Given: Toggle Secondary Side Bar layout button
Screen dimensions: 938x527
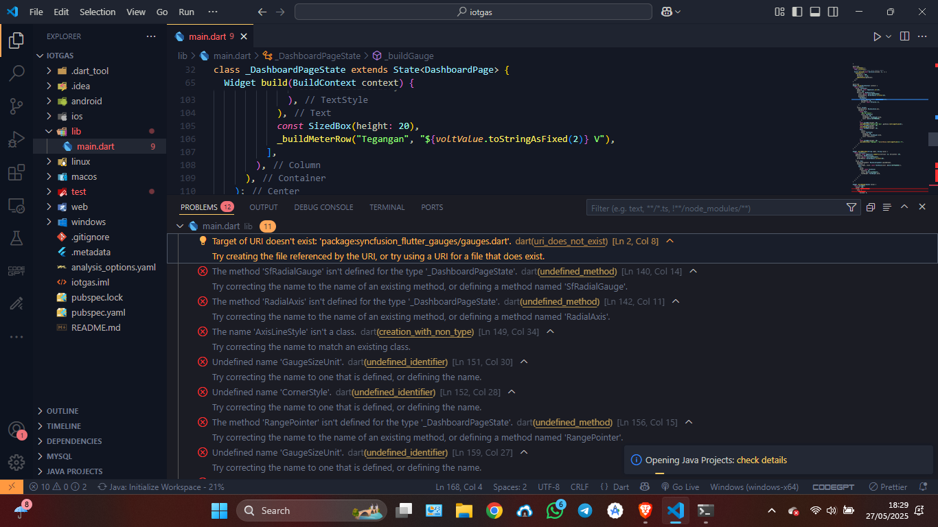Looking at the screenshot, I should coord(833,12).
